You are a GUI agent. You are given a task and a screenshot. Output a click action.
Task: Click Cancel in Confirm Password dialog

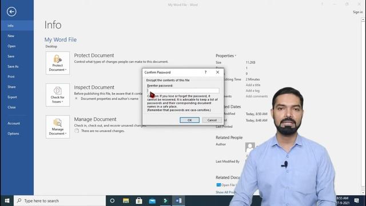click(x=212, y=120)
